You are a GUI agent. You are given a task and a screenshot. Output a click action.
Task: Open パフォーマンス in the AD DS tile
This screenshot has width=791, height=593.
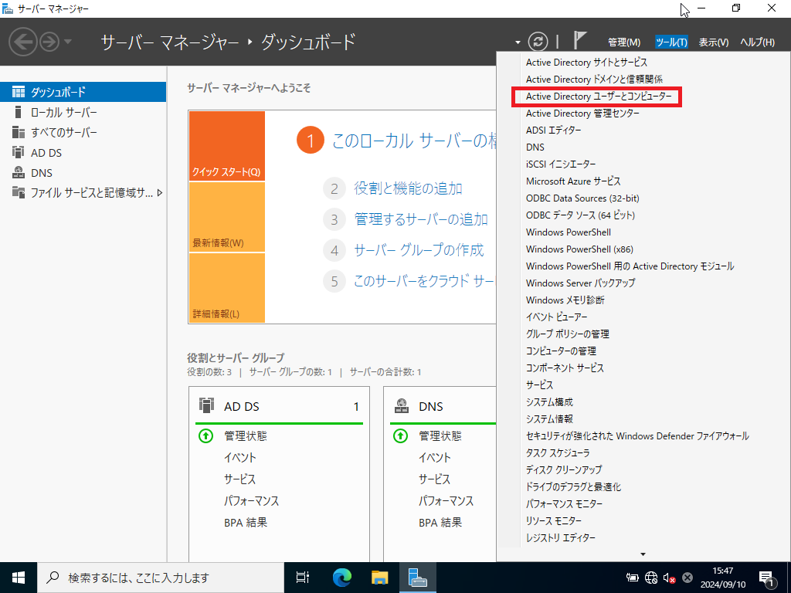click(x=251, y=500)
